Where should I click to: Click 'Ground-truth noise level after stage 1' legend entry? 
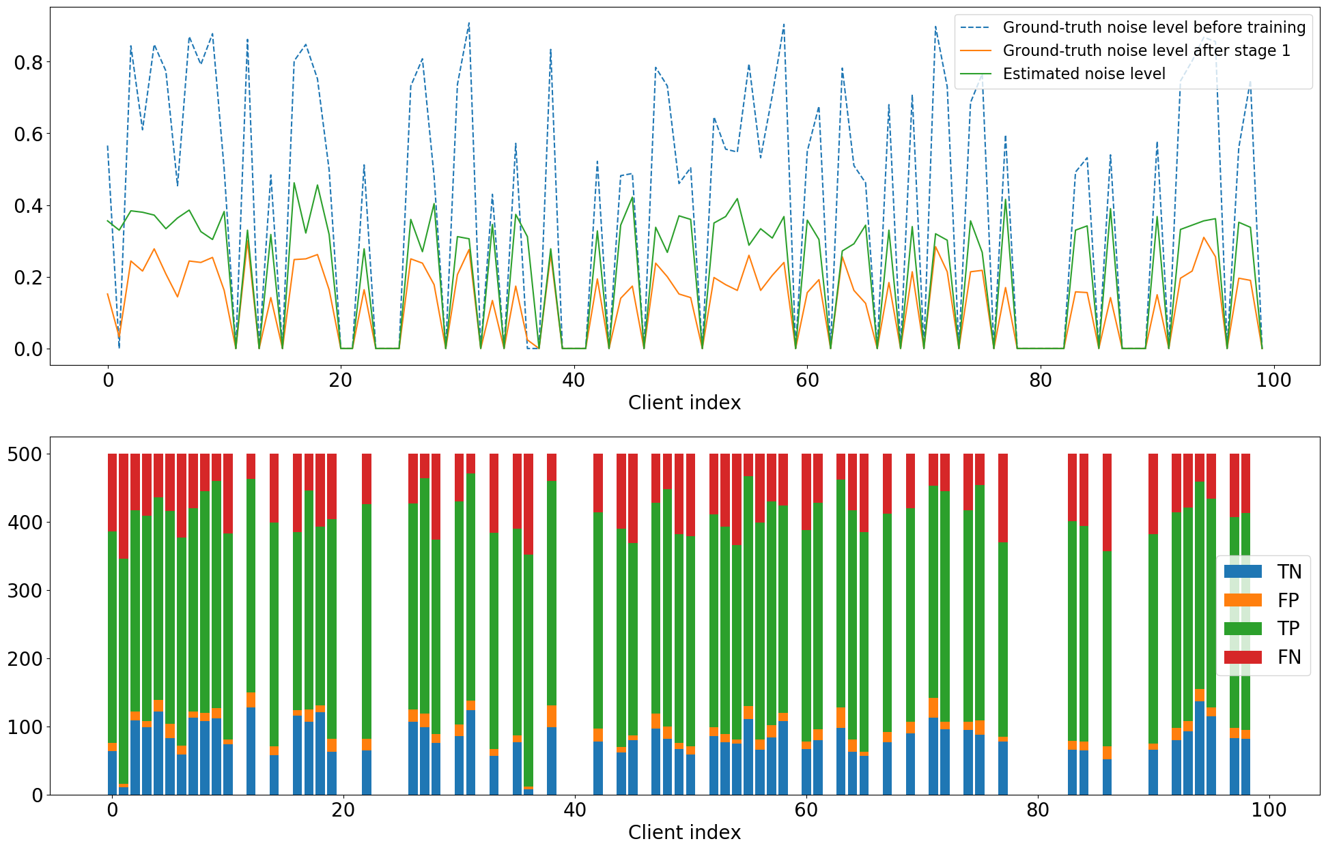click(x=1146, y=50)
